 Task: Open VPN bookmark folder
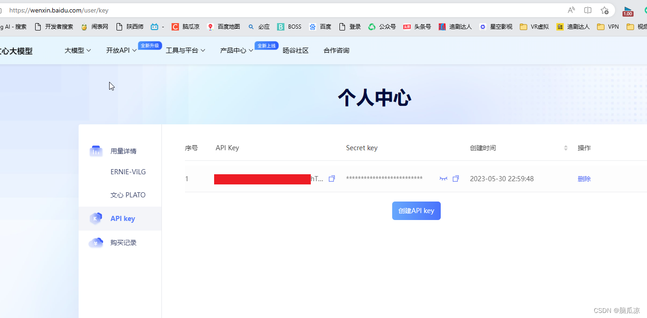608,27
